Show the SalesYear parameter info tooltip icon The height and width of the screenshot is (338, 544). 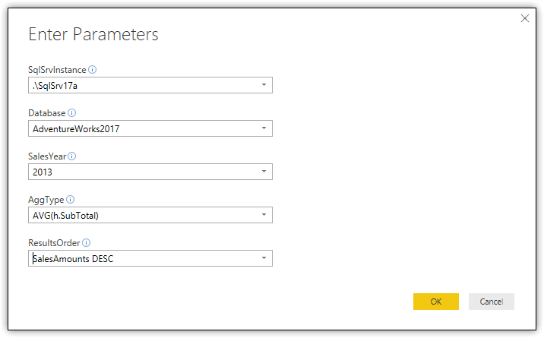[72, 156]
